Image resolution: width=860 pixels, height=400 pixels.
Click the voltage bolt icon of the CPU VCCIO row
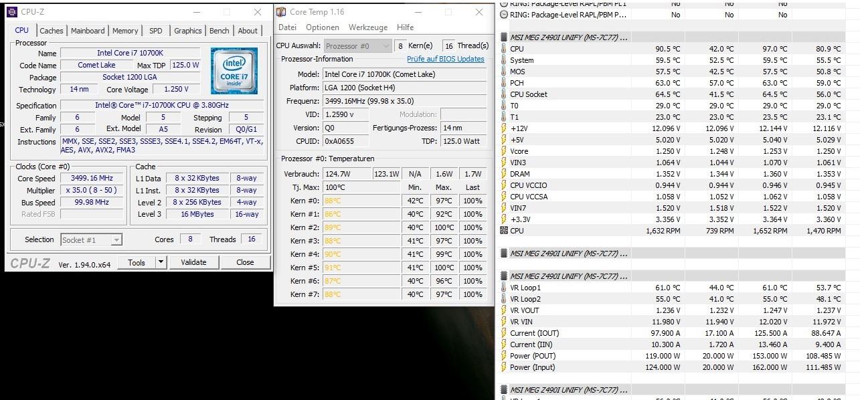coord(504,185)
